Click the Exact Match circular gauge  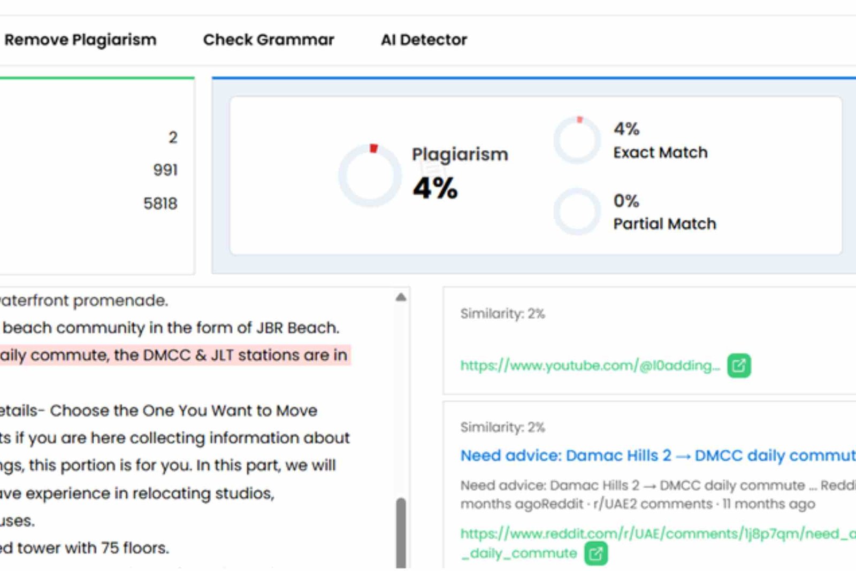tap(577, 140)
